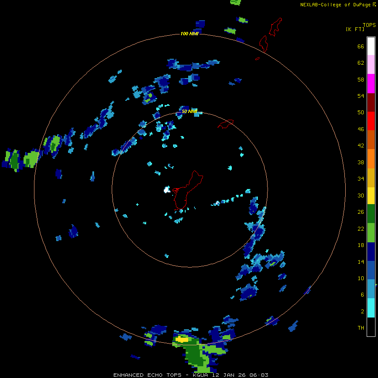378x378 pixels.
Task: Click the white radar echo west of Guam
Action: (x=167, y=190)
